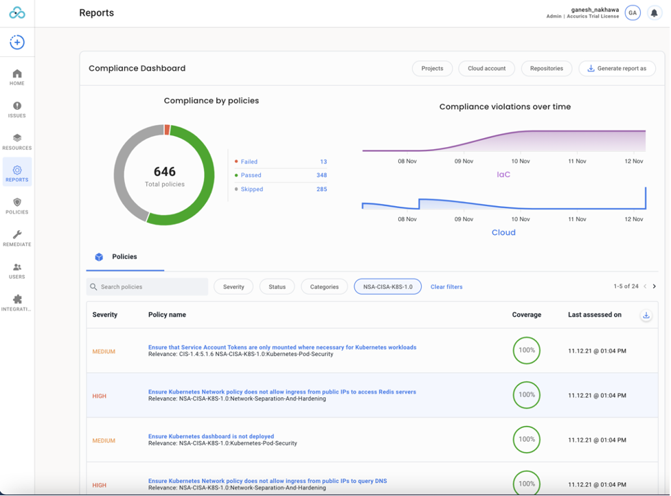Click 100% coverage for Kubernetes dashboard policy
Viewport: 671px width, 496px height.
pos(526,440)
